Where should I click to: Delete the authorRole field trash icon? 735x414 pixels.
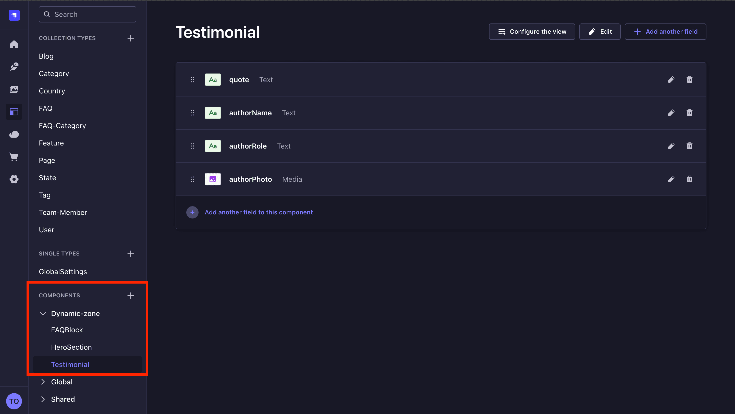tap(689, 146)
